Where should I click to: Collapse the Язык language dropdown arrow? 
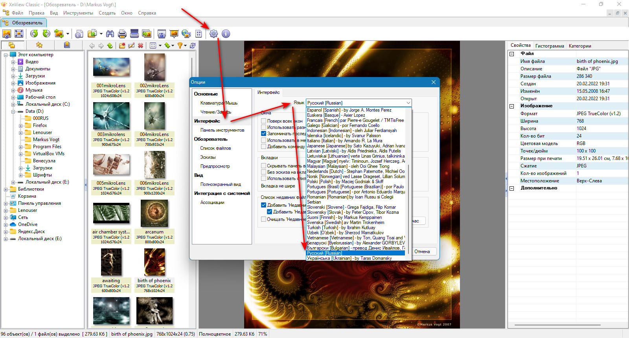click(x=408, y=103)
